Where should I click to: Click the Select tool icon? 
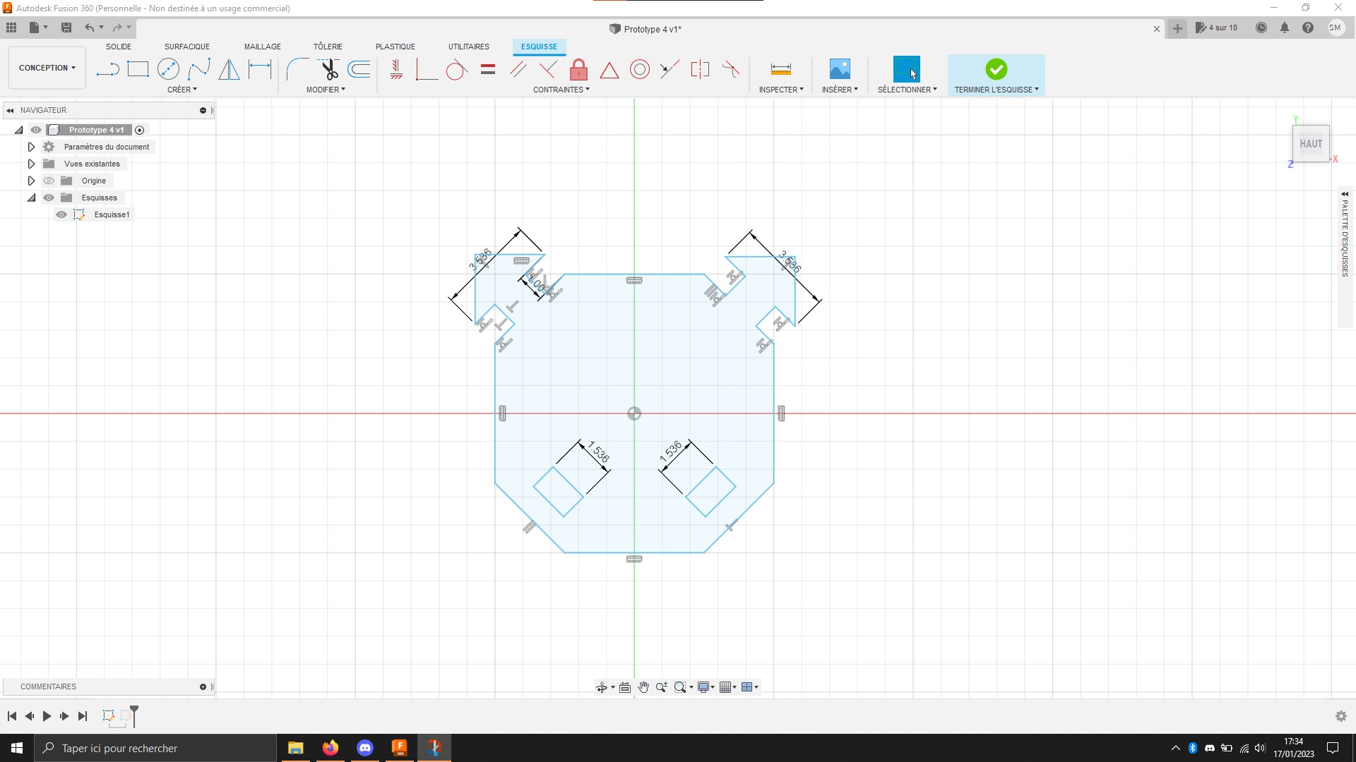click(x=907, y=69)
